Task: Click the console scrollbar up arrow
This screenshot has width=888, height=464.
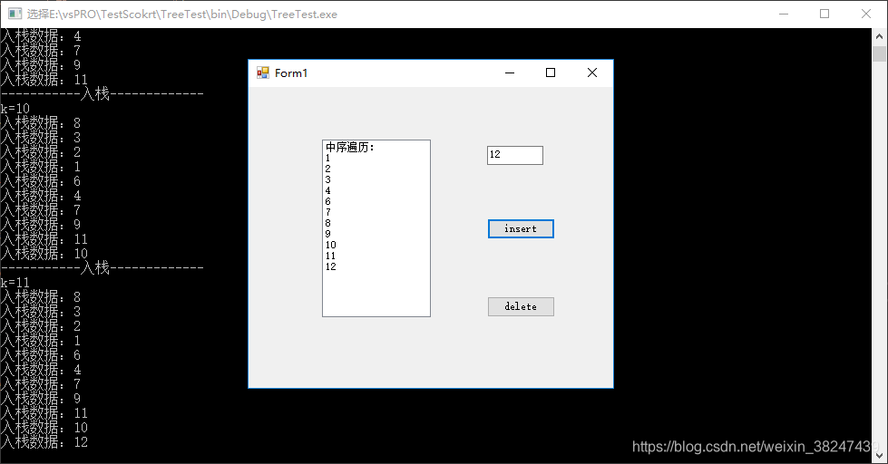Action: 879,36
